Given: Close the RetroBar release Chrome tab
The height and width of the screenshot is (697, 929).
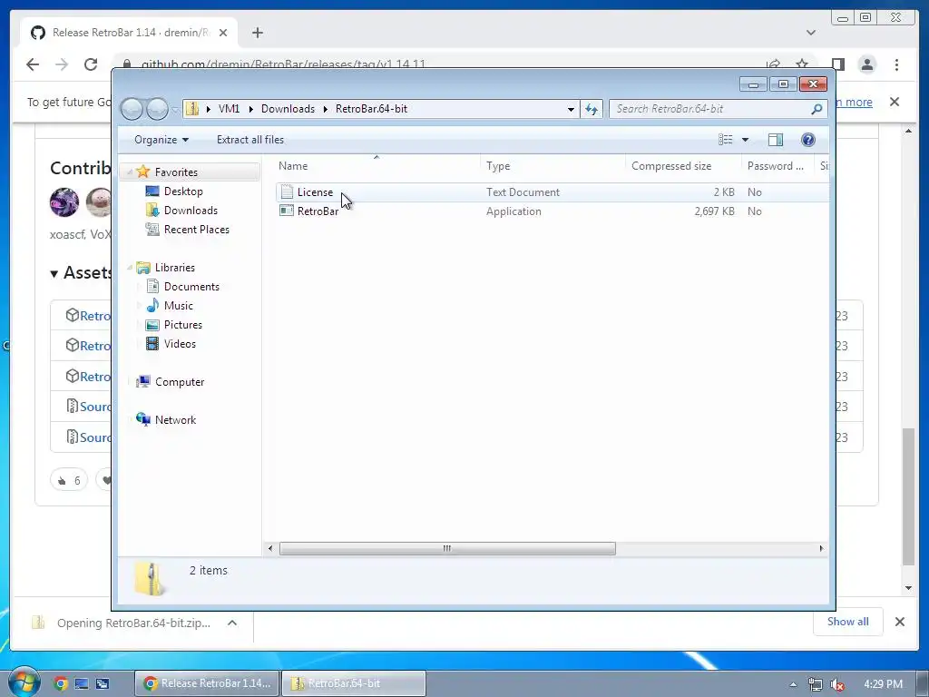Looking at the screenshot, I should point(223,33).
